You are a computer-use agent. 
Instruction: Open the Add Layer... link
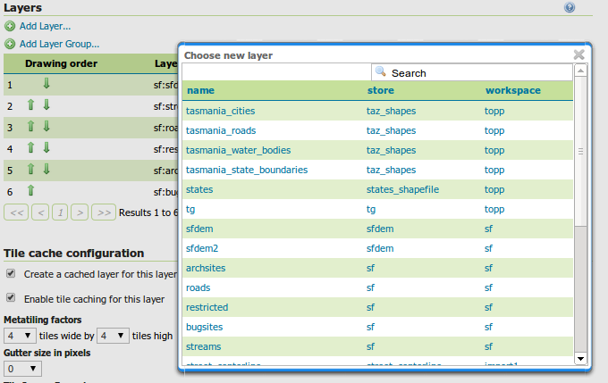[x=45, y=26]
